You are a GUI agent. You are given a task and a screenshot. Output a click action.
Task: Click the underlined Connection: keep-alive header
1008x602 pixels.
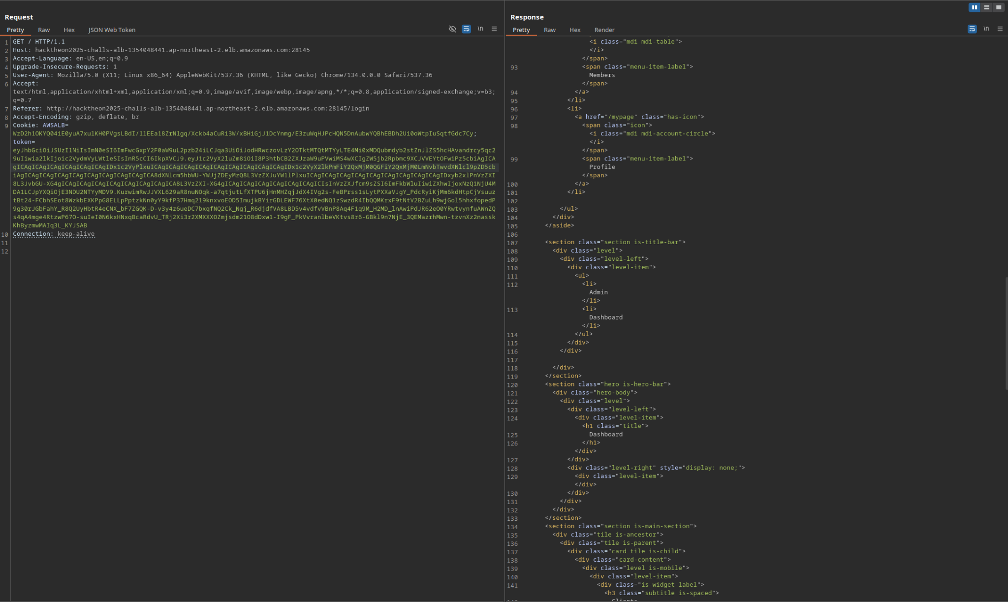tap(54, 234)
